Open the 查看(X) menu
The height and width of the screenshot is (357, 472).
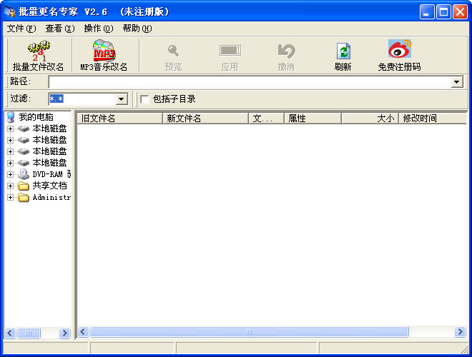click(60, 29)
